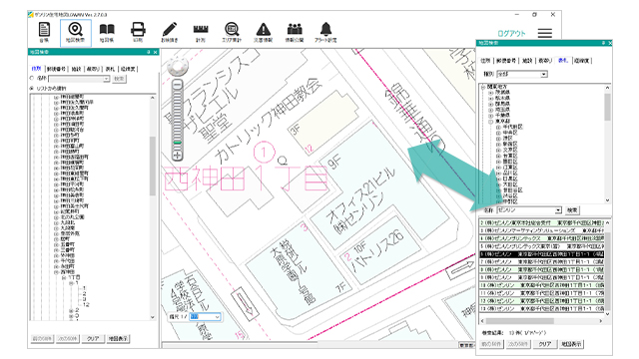The image size is (639, 359).
Task: Switch to 郵便番号 tab in left panel
Action: tap(56, 69)
